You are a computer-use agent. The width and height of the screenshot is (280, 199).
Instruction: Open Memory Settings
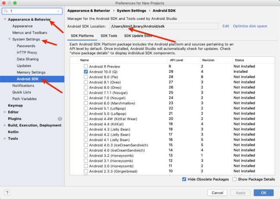(31, 72)
